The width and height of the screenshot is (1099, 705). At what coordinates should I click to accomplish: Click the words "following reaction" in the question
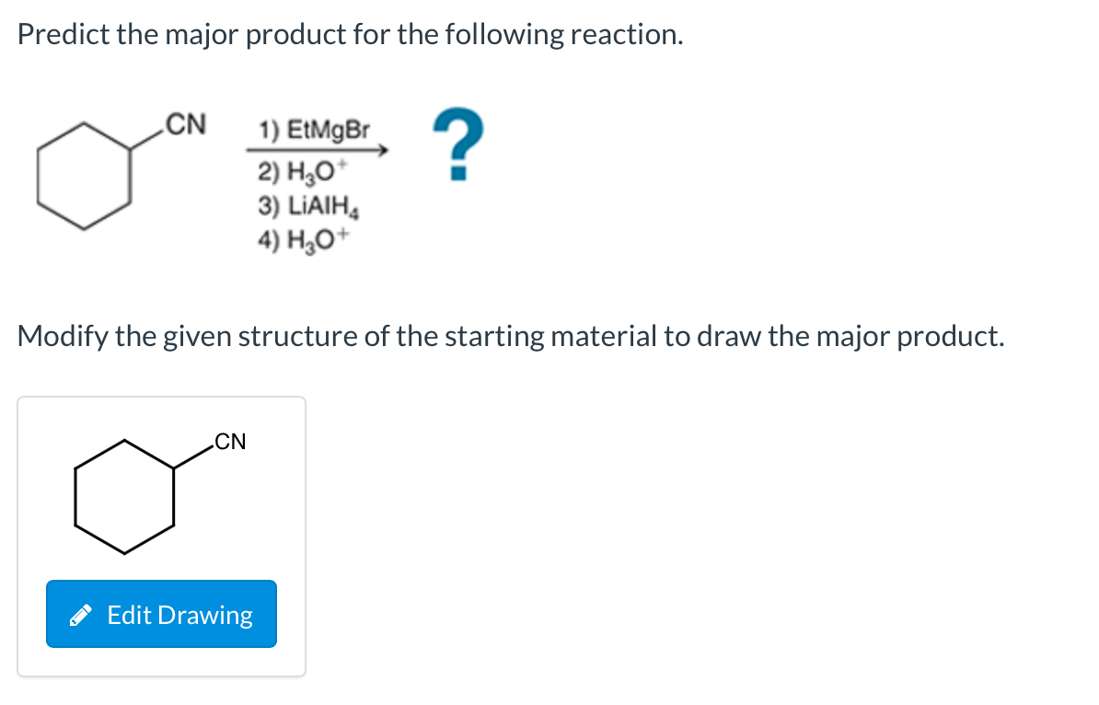563,35
